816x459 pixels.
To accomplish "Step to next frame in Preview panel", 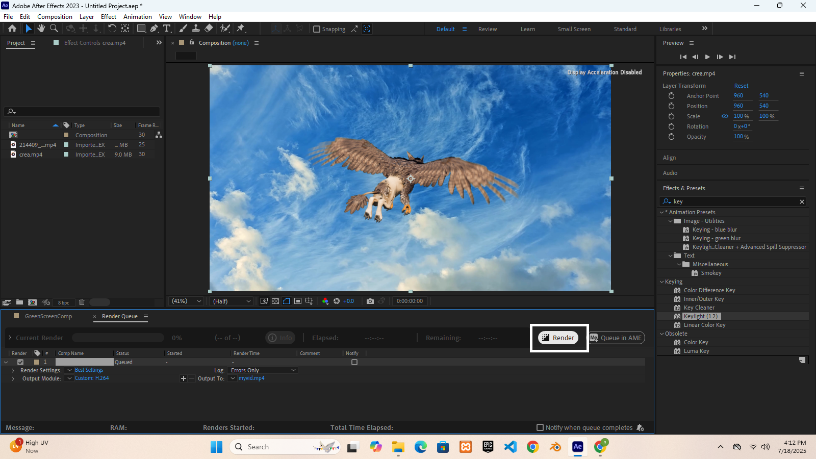I will (720, 57).
